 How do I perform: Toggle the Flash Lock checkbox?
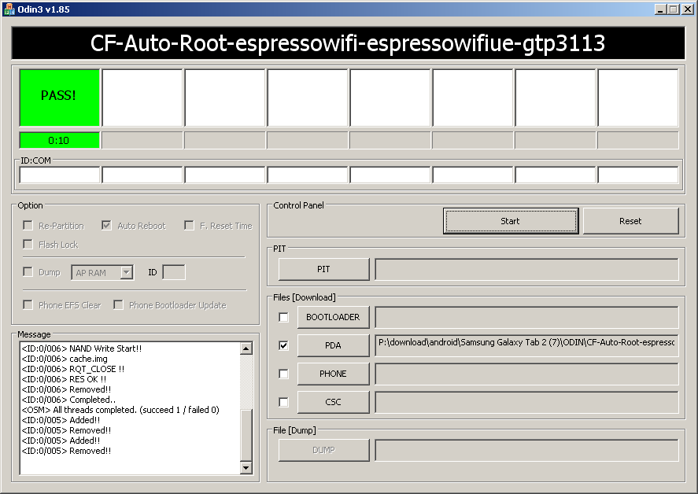coord(28,245)
